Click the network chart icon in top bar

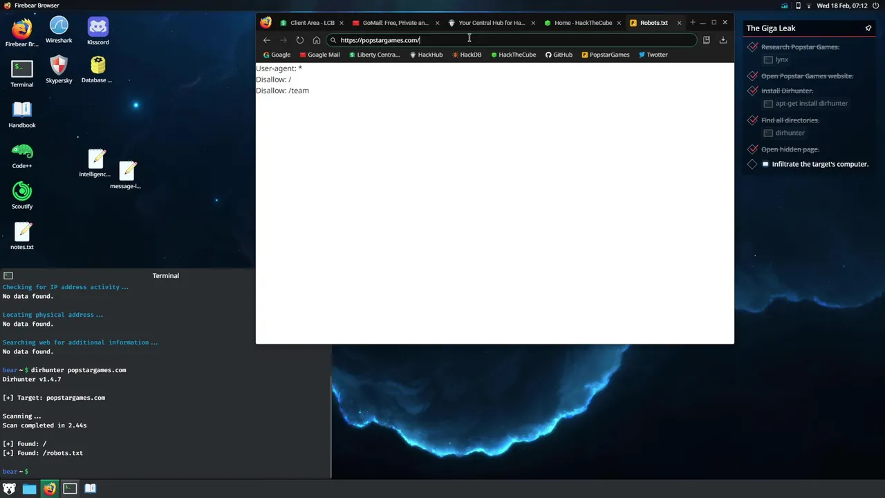pos(785,6)
